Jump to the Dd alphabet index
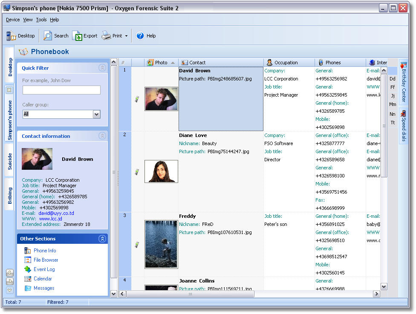Image resolution: width=416 pixels, height=314 pixels. (393, 79)
